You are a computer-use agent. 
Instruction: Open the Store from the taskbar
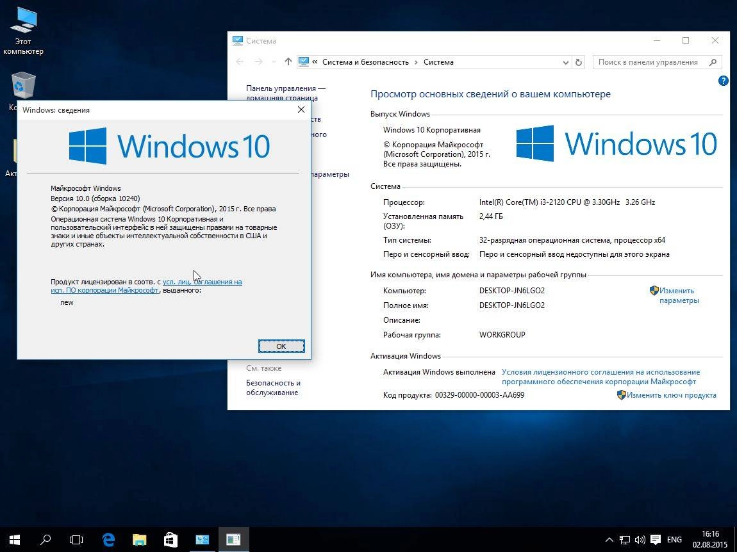tap(170, 540)
